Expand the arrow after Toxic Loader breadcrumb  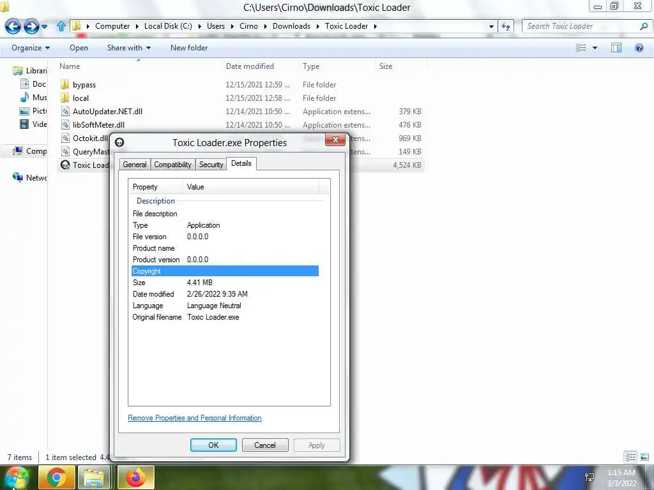tap(376, 26)
